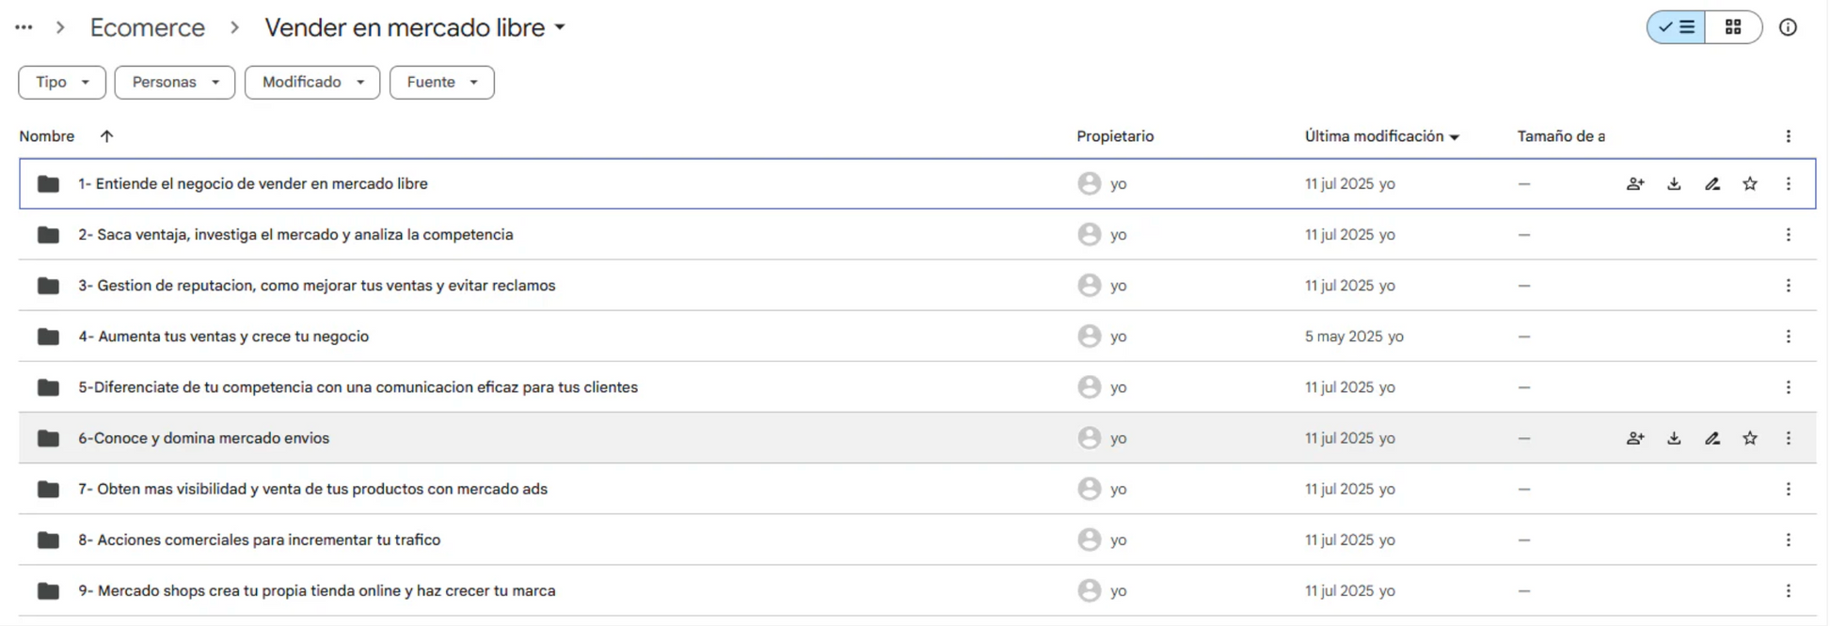Open the Personas filter dropdown
The image size is (1831, 626).
coord(175,82)
